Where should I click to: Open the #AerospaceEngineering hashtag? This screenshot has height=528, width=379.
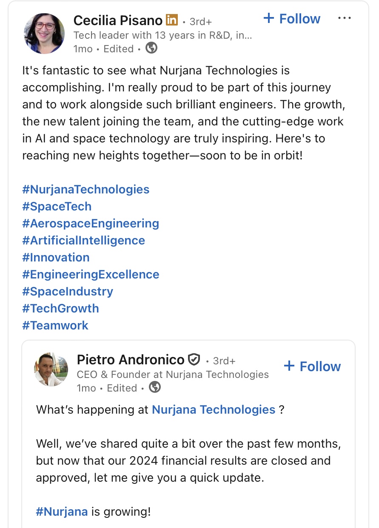coord(91,223)
